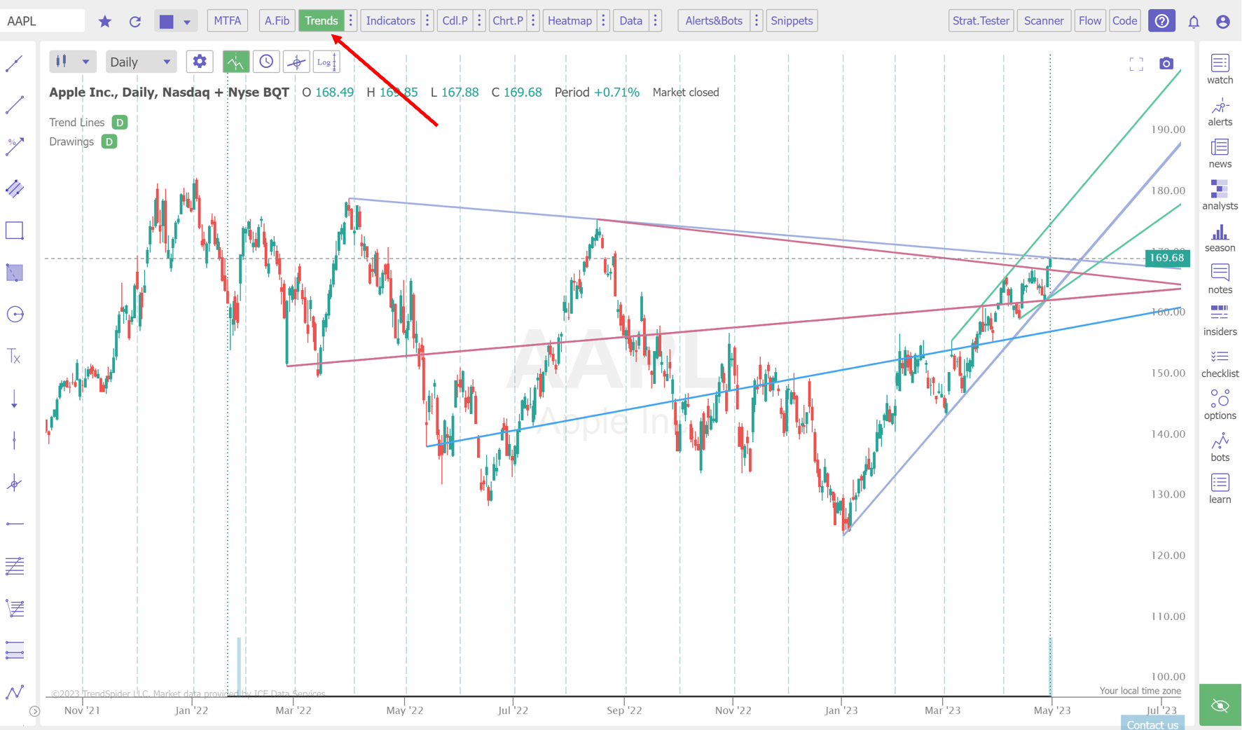This screenshot has width=1242, height=730.
Task: Open the Heatmap menu
Action: coord(570,21)
